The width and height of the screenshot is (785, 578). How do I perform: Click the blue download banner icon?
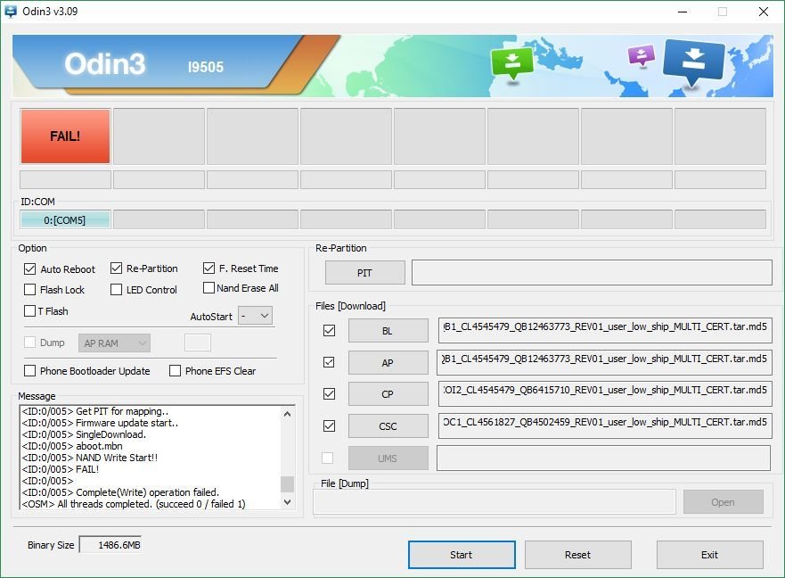(x=693, y=62)
